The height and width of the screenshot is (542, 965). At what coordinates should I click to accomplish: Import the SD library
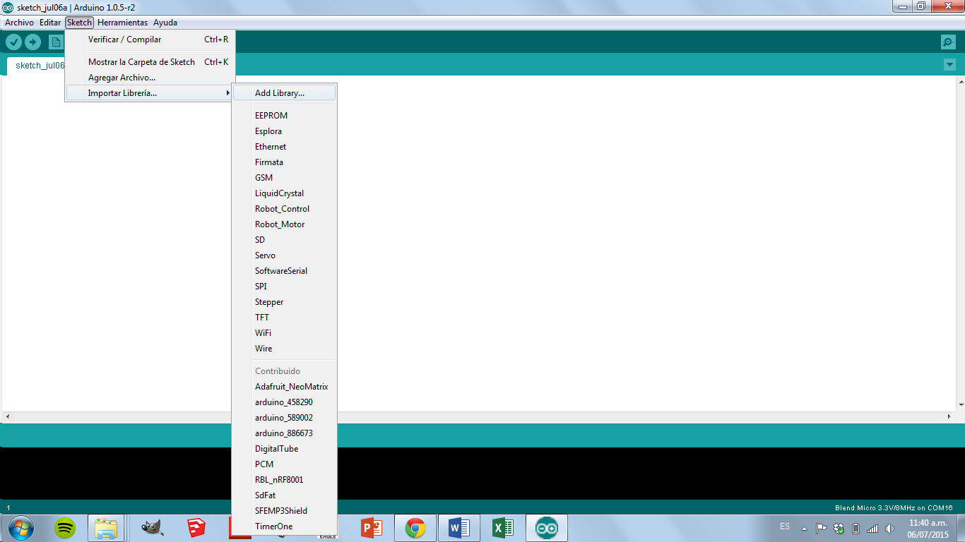click(x=285, y=240)
